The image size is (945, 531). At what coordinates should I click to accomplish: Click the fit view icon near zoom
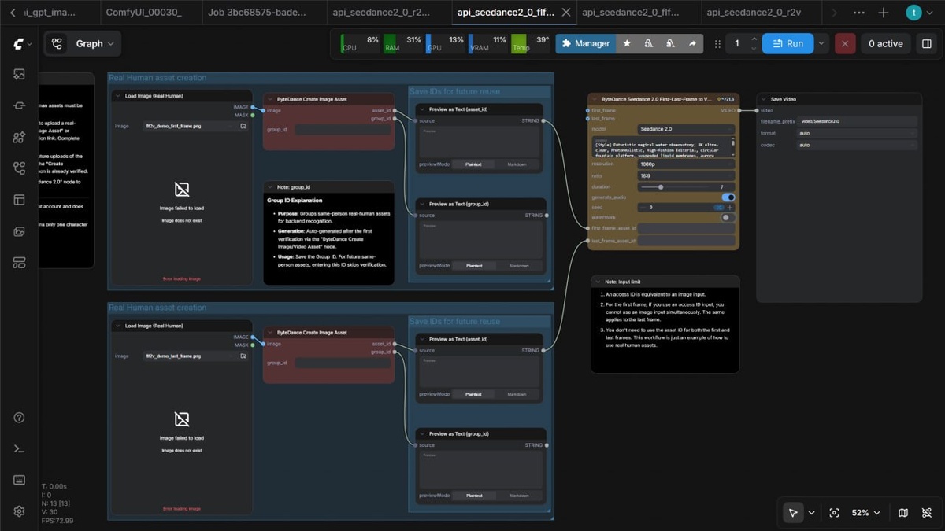coord(834,513)
